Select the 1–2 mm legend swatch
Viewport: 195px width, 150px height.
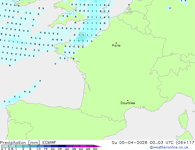19,146
